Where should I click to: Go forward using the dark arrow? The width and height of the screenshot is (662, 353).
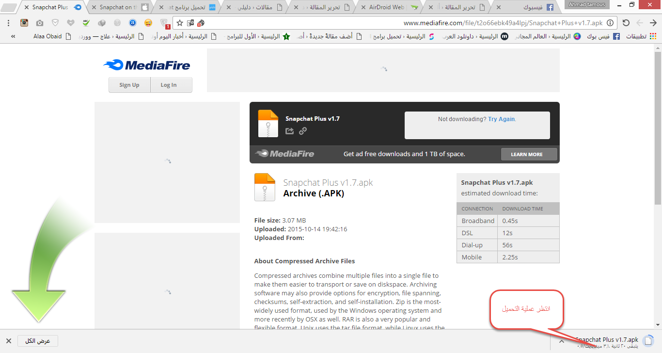point(653,23)
